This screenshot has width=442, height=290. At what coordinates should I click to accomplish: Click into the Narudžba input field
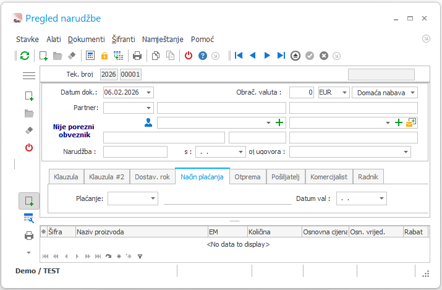pyautogui.click(x=135, y=151)
